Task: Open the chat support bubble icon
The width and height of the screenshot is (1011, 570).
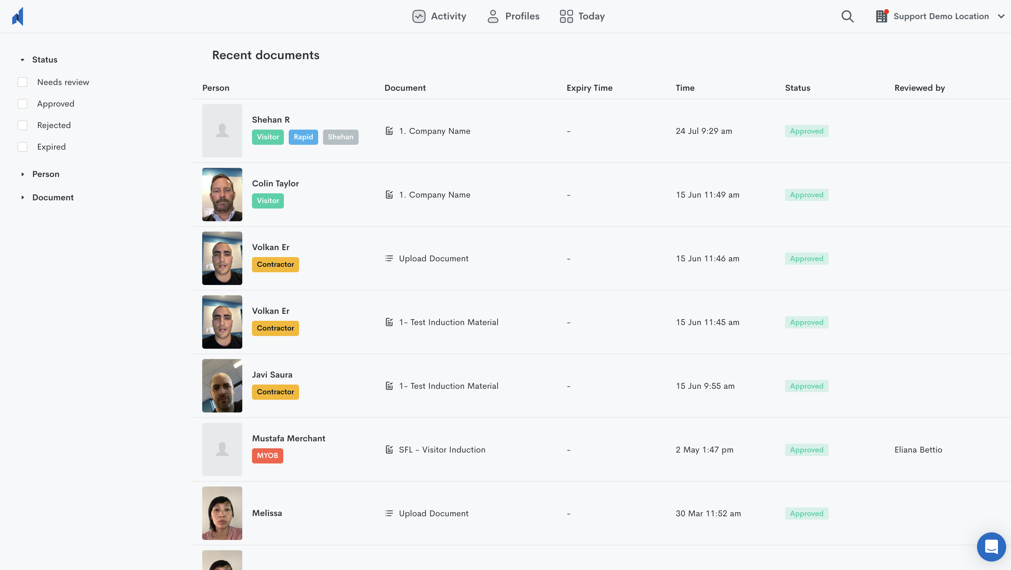Action: click(991, 546)
